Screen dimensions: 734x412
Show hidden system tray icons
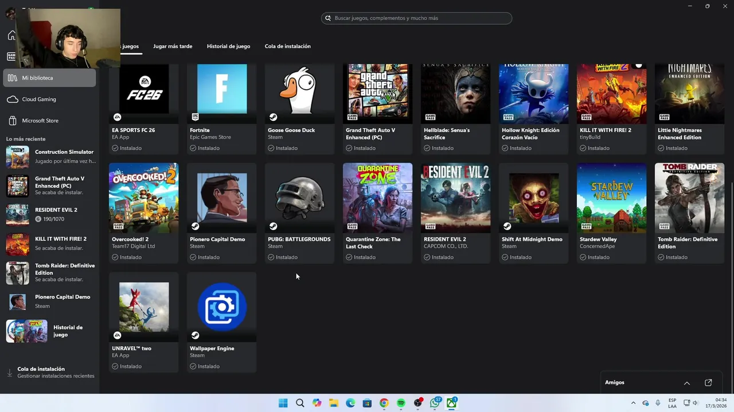point(633,403)
